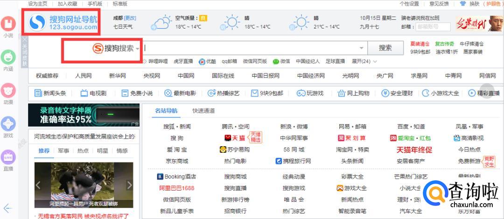Click the 邮箱账号 input field
Screen dimensions: 504x219
click(x=433, y=27)
